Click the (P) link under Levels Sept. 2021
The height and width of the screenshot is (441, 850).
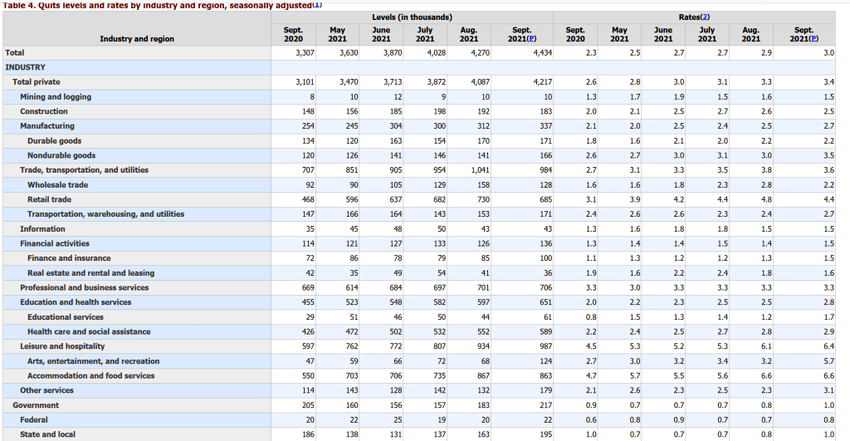point(534,38)
